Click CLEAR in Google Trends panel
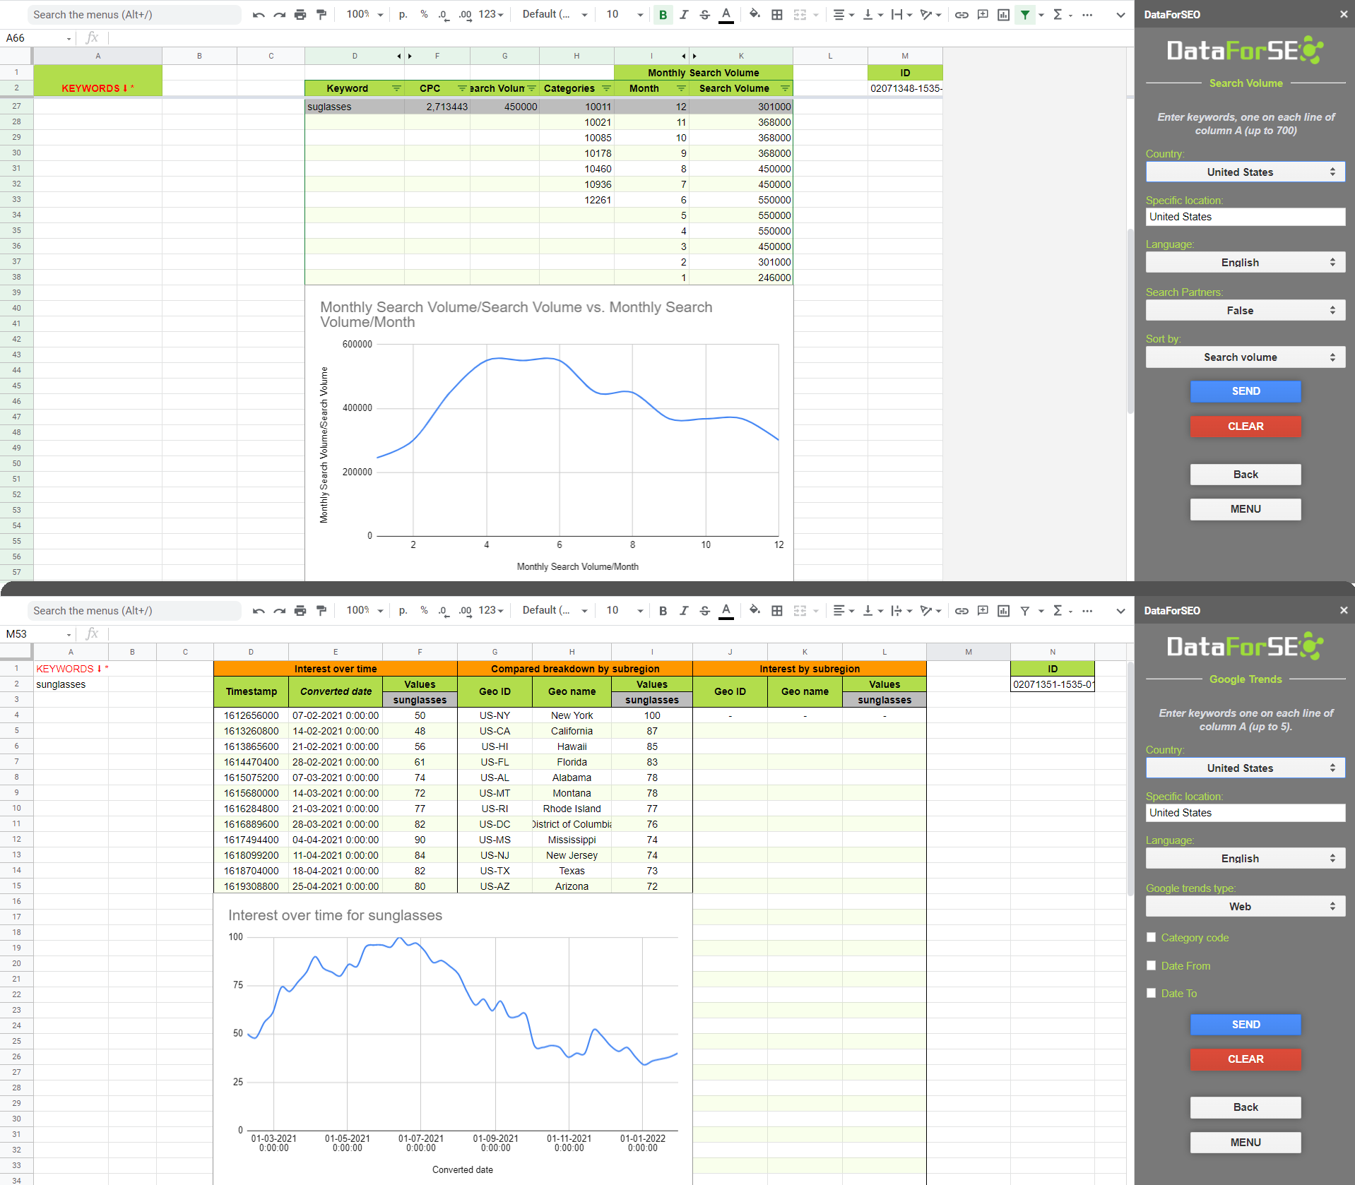Image resolution: width=1355 pixels, height=1185 pixels. [x=1245, y=1059]
